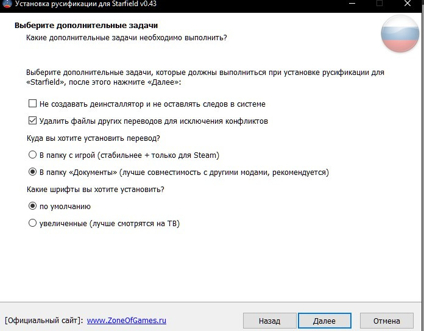
Task: Select 'по умолчанию' font option
Action: tap(33, 206)
